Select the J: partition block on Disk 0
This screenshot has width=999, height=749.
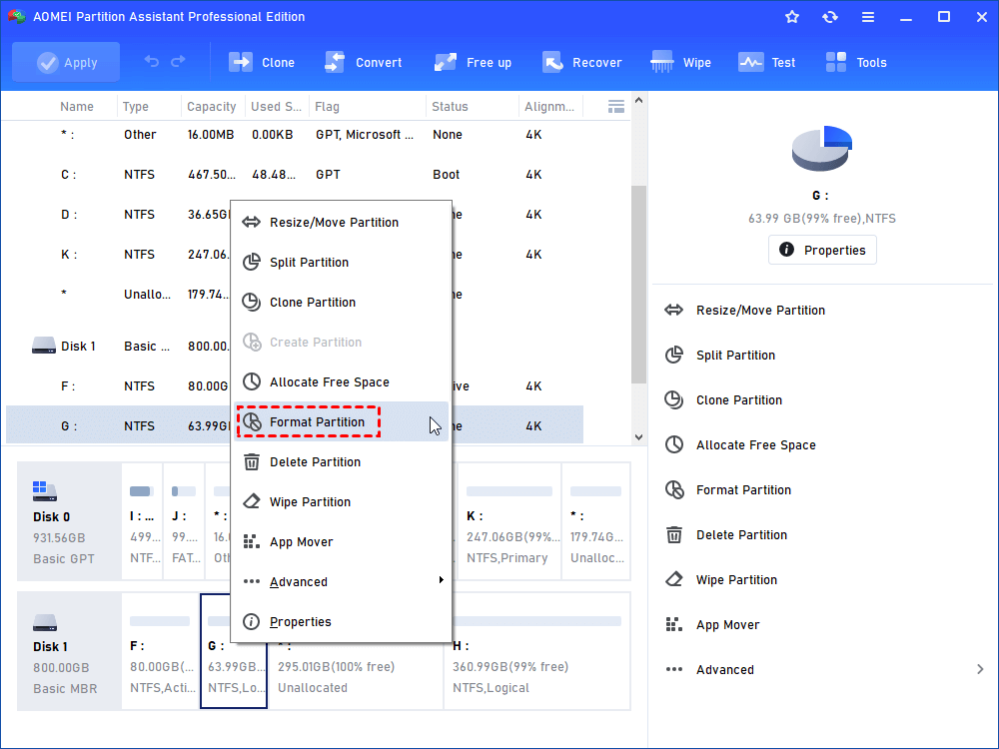pyautogui.click(x=184, y=521)
